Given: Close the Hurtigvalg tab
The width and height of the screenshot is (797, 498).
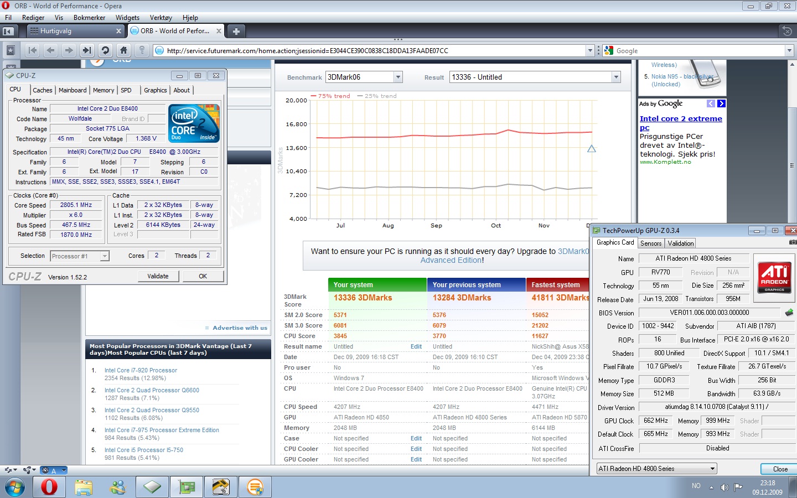Looking at the screenshot, I should 118,31.
